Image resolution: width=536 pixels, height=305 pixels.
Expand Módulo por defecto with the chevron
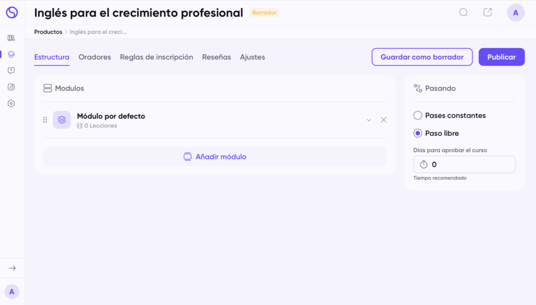tap(369, 120)
